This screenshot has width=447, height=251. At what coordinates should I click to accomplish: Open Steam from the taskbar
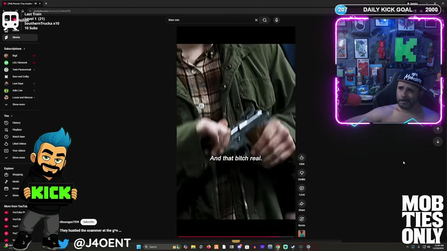click(293, 247)
